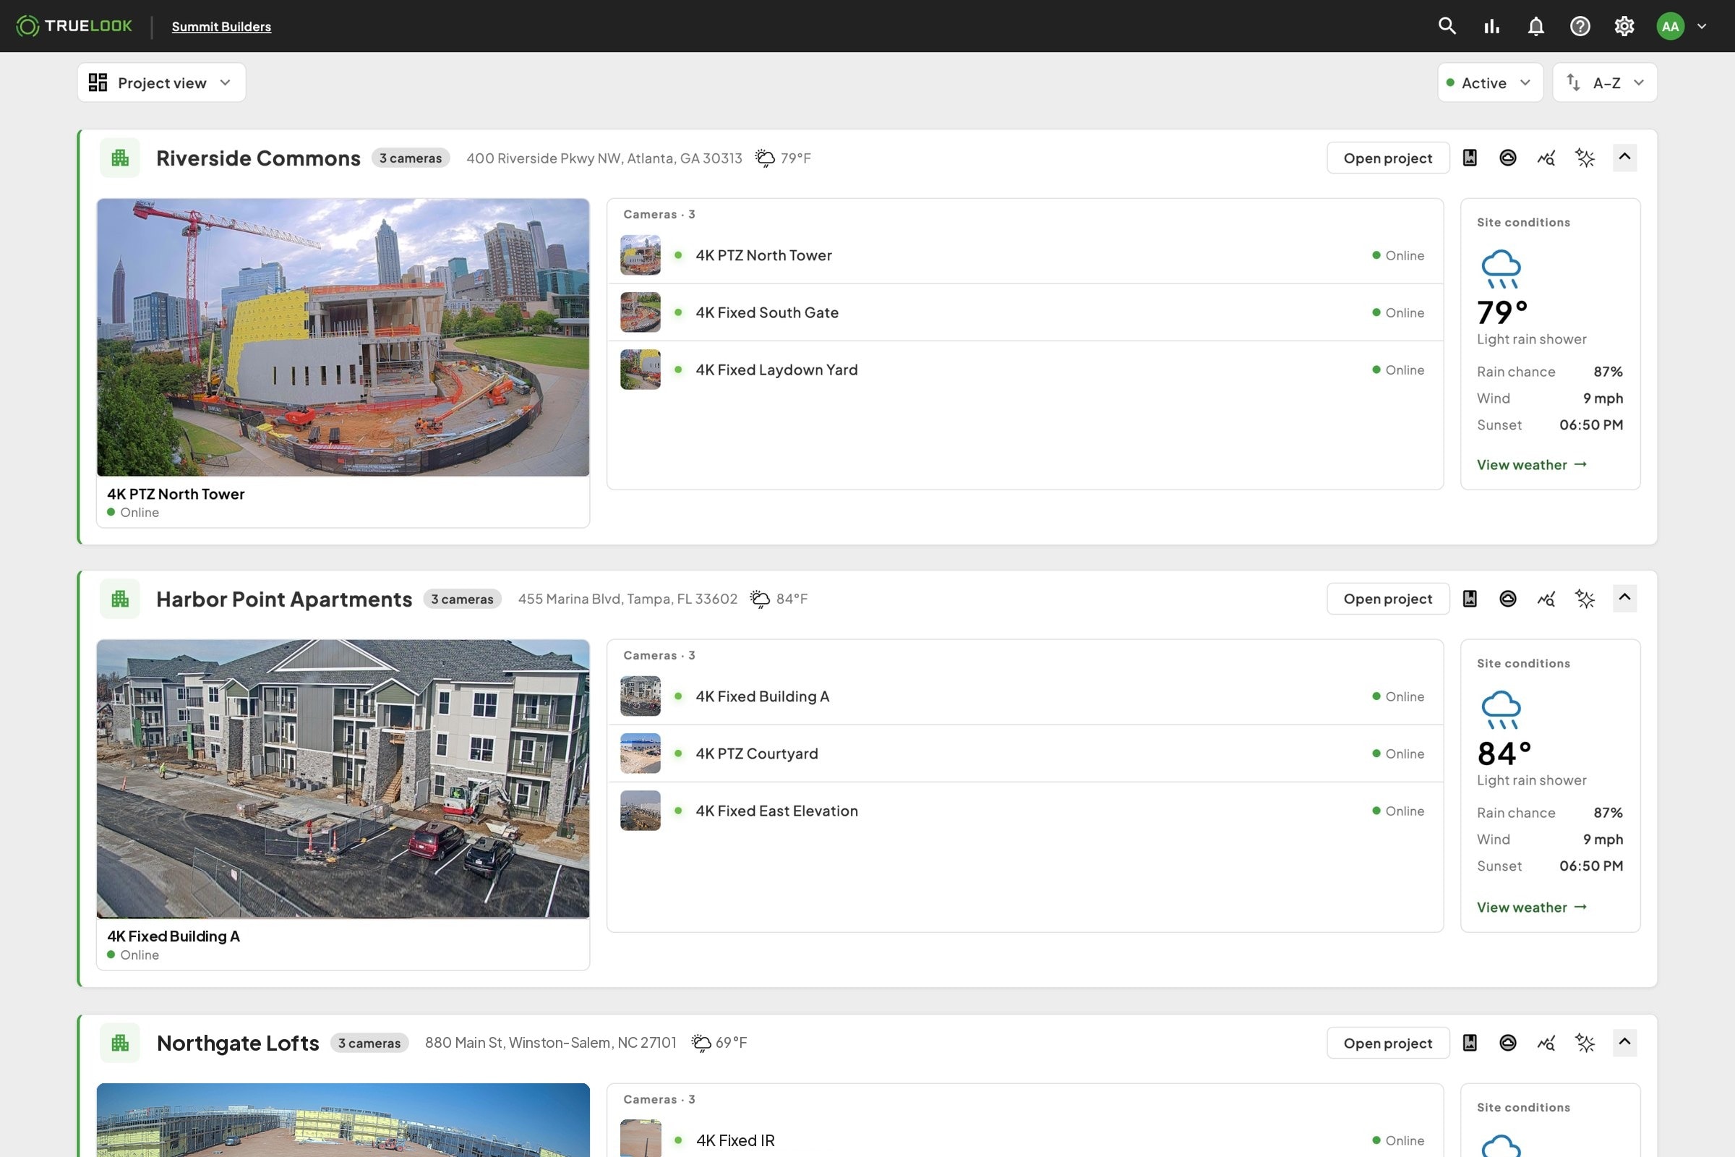The height and width of the screenshot is (1157, 1735).
Task: Open the AA user account menu
Action: (x=1682, y=26)
